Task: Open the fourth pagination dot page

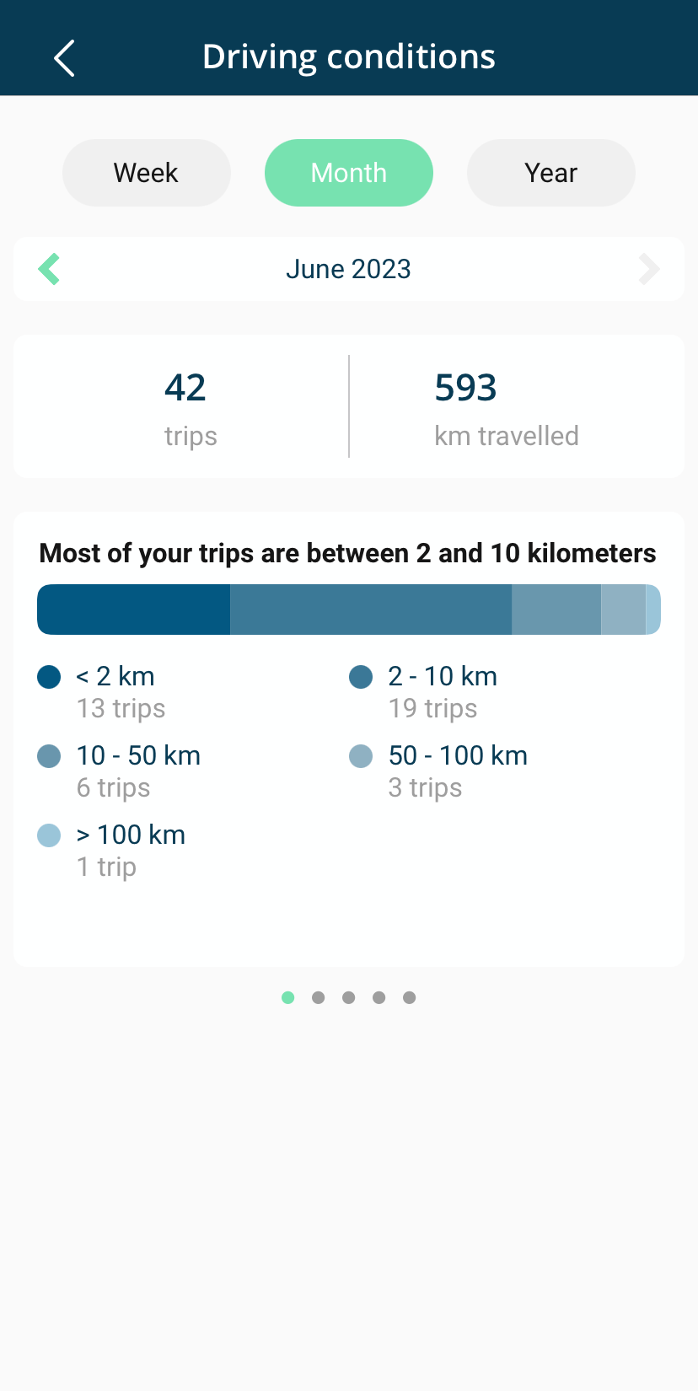Action: 379,997
